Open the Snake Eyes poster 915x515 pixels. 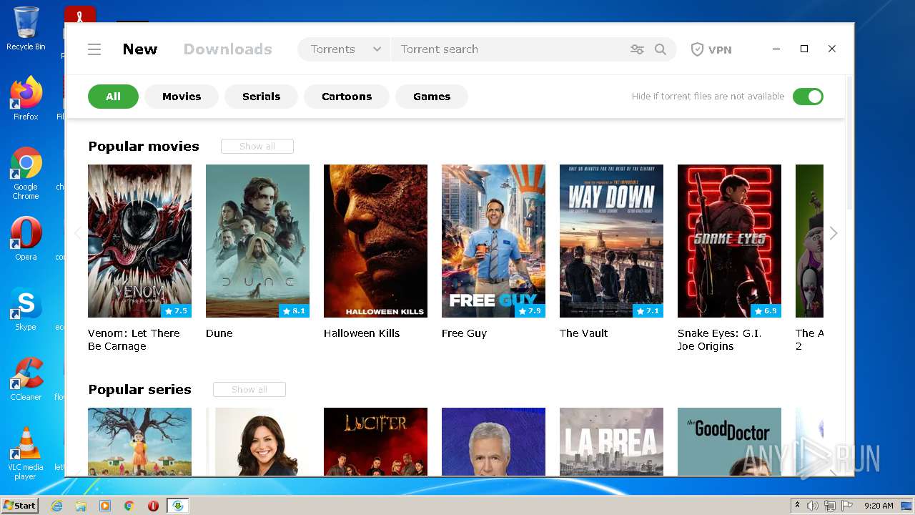(x=729, y=241)
